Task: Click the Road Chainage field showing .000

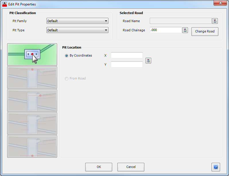Action: (x=166, y=30)
